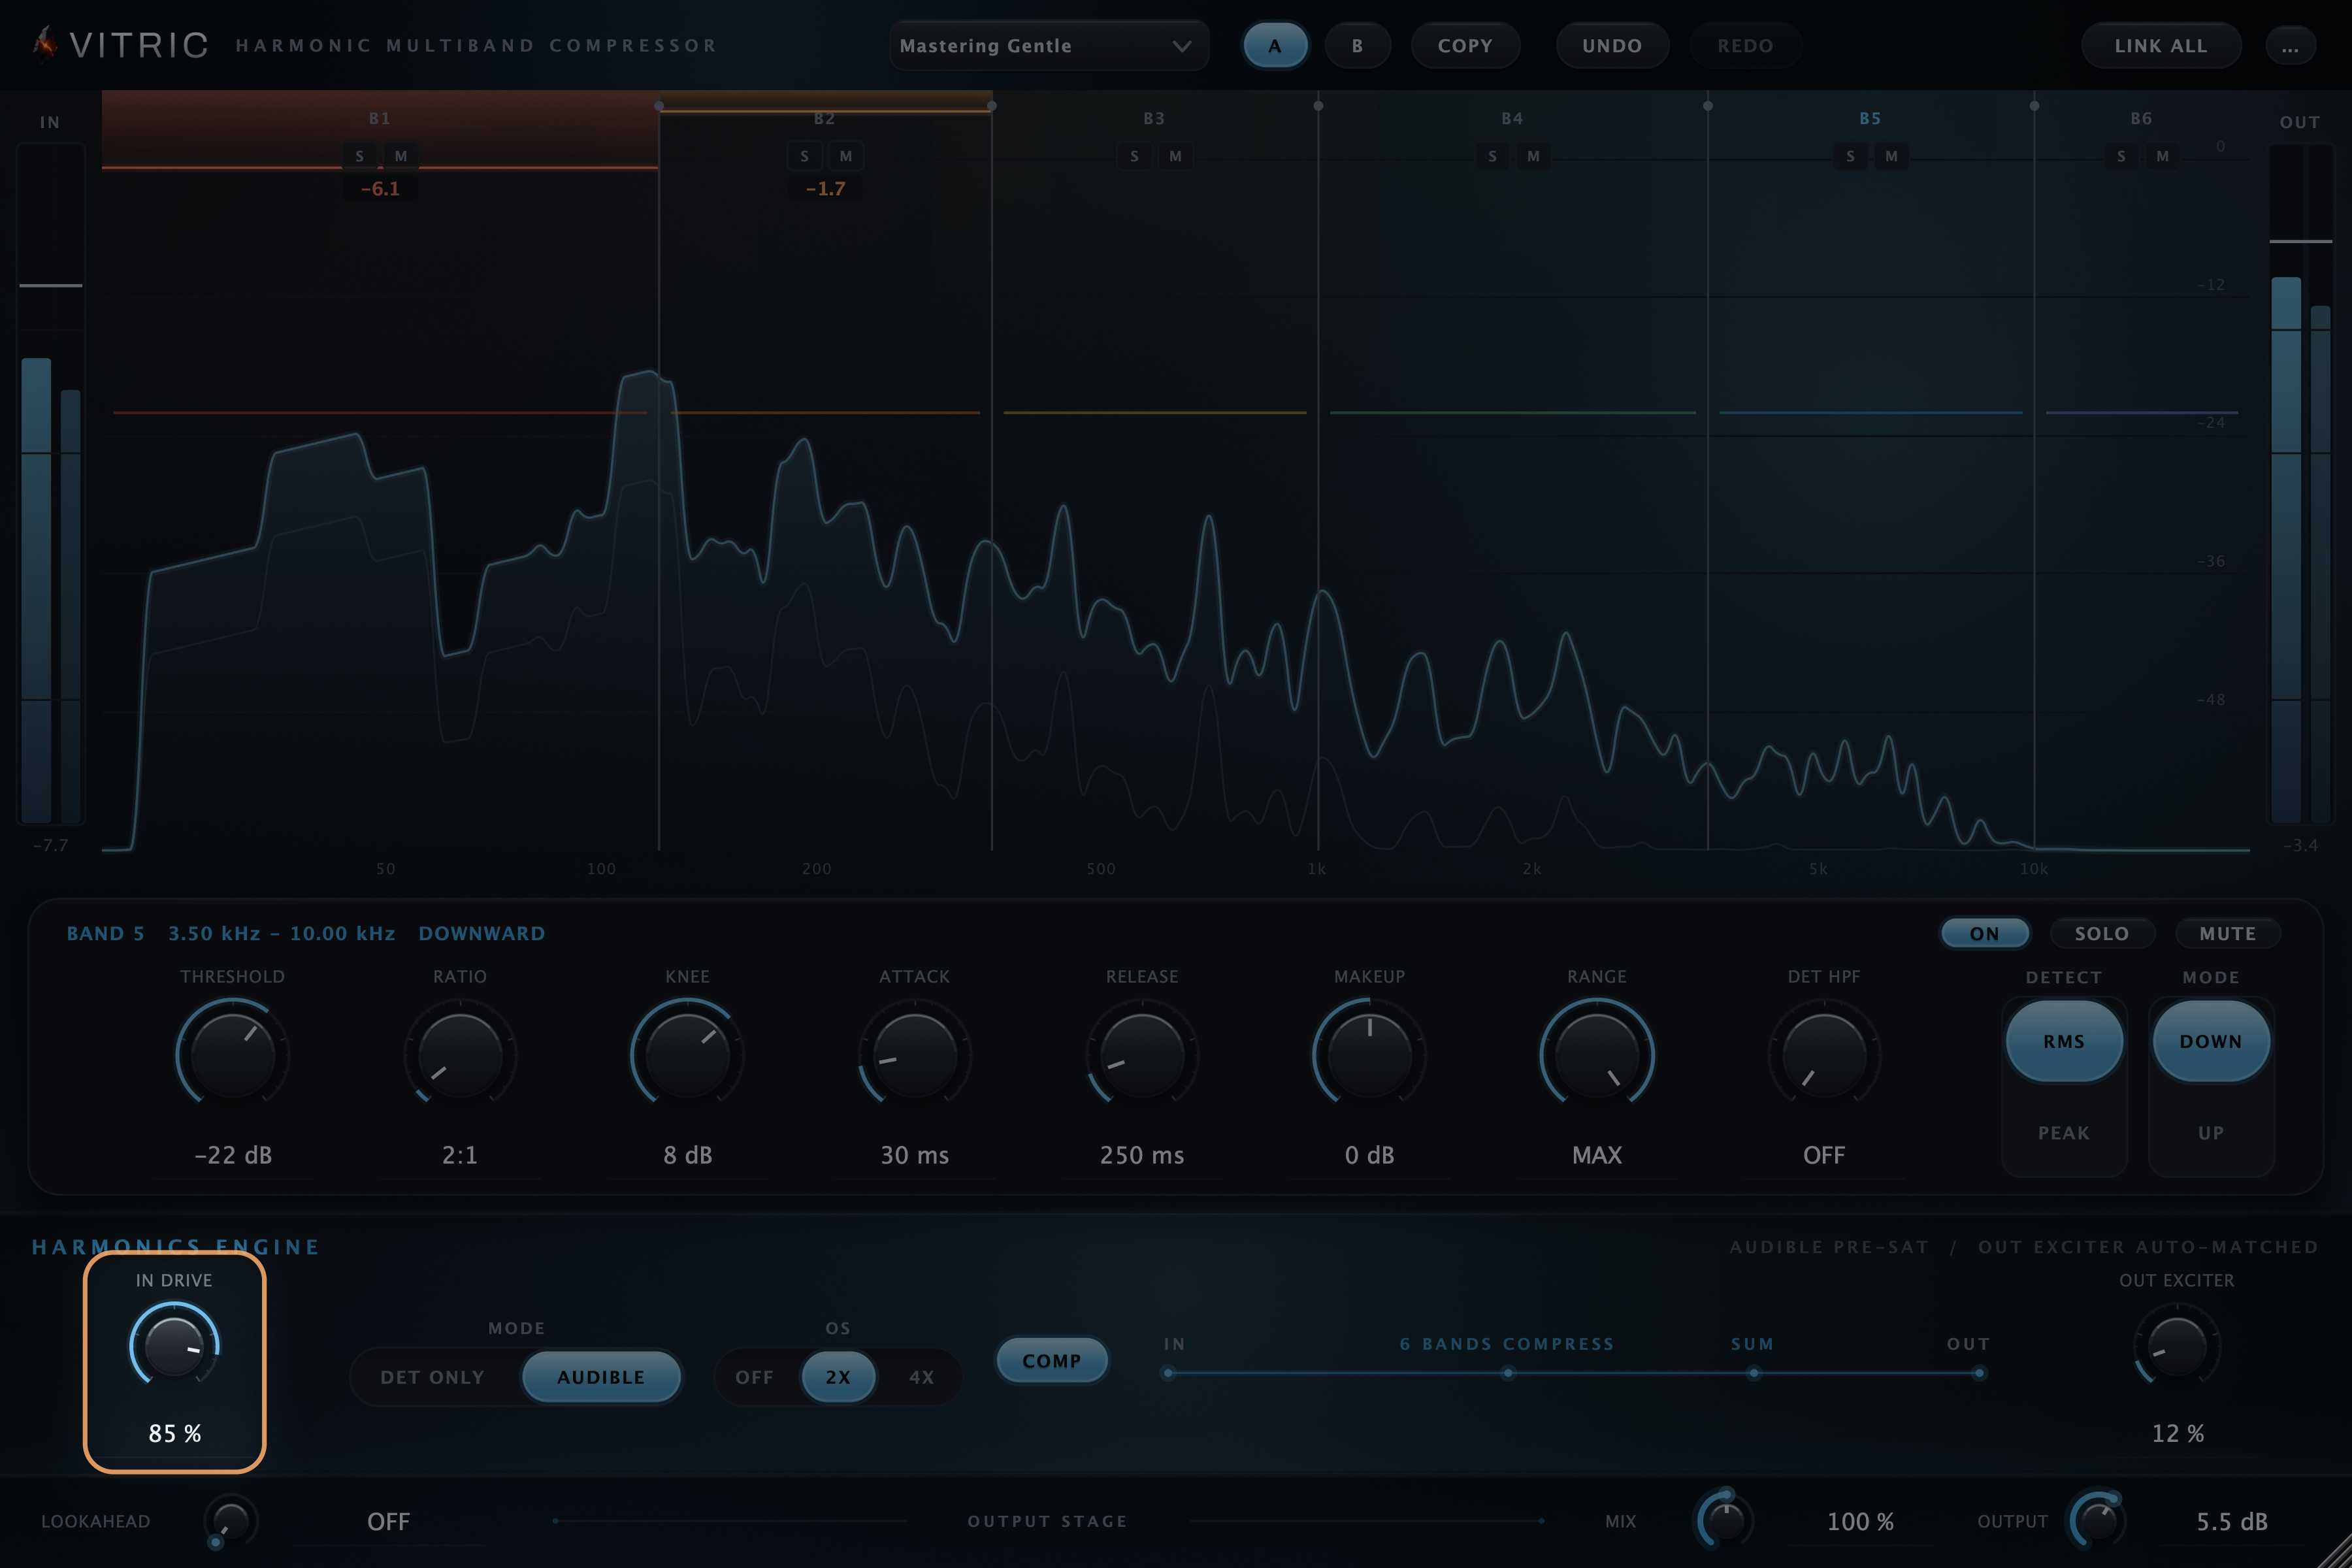Solo band B1 with its S button
This screenshot has width=2352, height=1568.
[360, 156]
